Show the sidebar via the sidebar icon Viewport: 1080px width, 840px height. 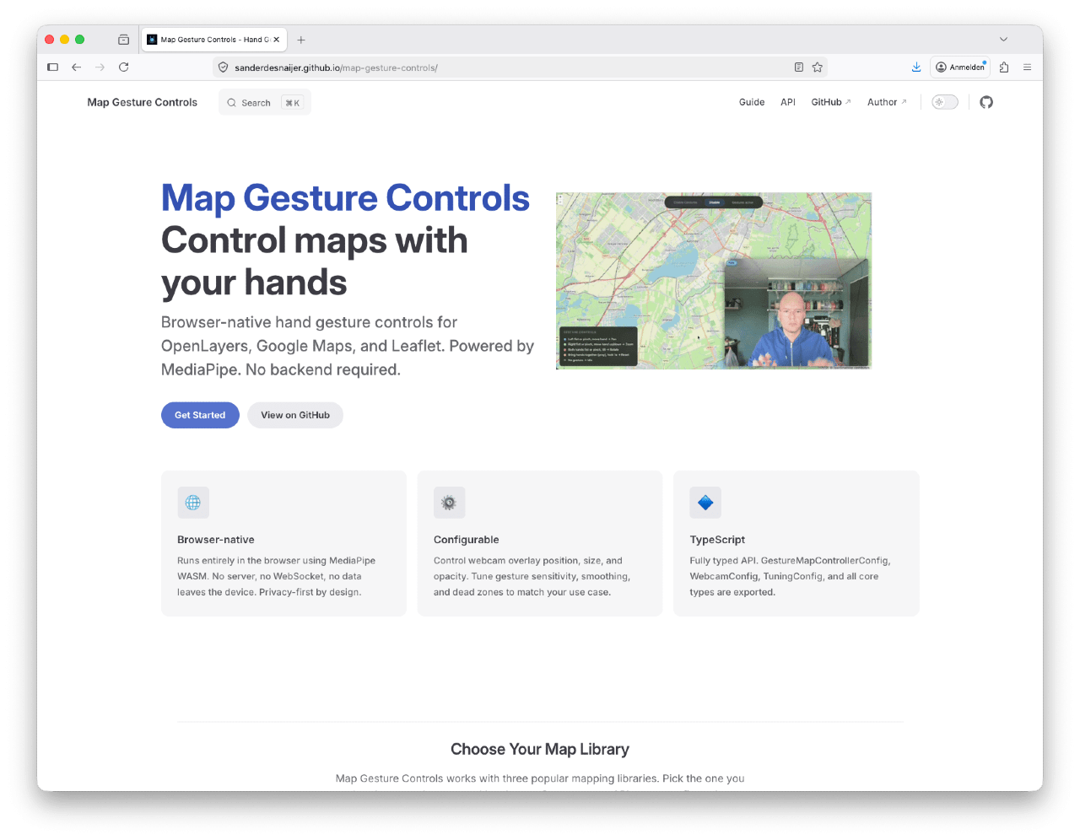52,67
